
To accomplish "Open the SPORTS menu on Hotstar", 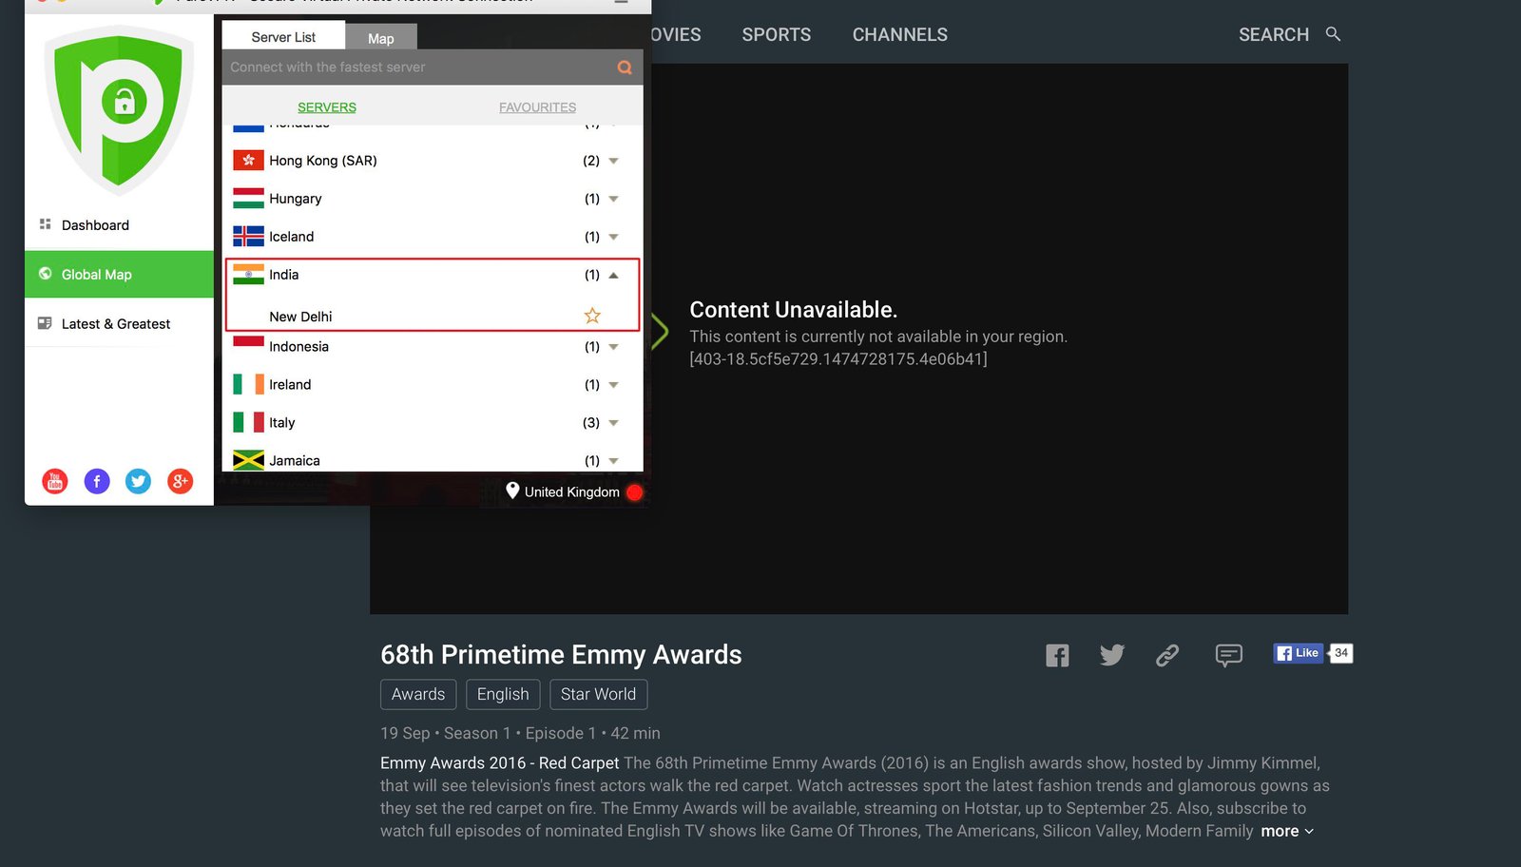I will click(777, 34).
